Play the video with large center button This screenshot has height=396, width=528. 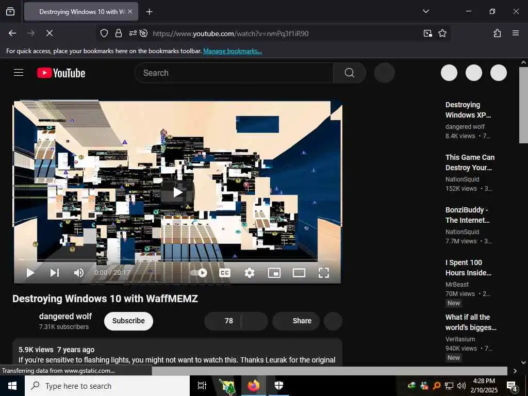point(177,192)
